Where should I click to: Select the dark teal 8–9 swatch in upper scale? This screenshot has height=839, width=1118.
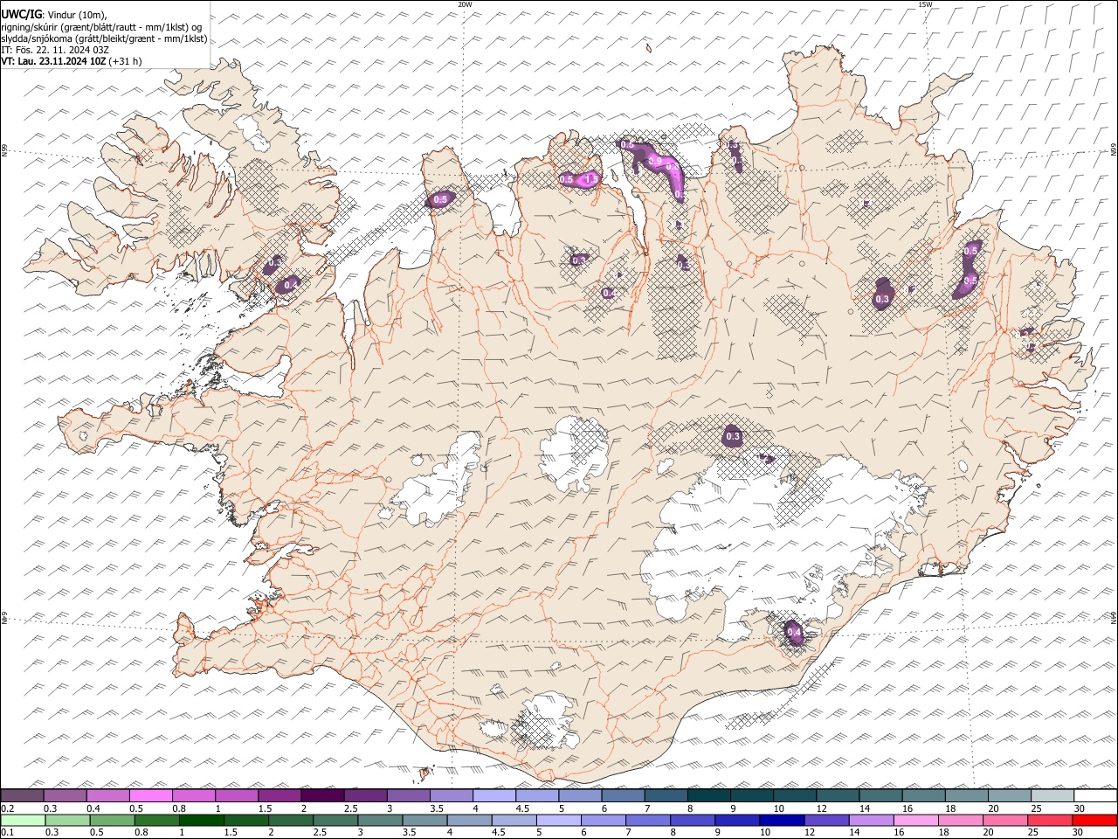[708, 796]
